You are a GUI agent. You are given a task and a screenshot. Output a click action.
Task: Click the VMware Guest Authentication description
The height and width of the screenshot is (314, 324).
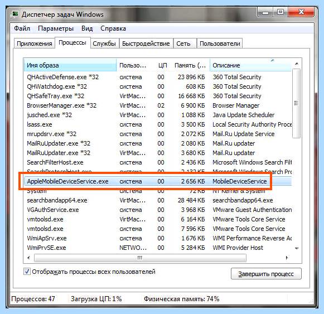[x=252, y=210]
